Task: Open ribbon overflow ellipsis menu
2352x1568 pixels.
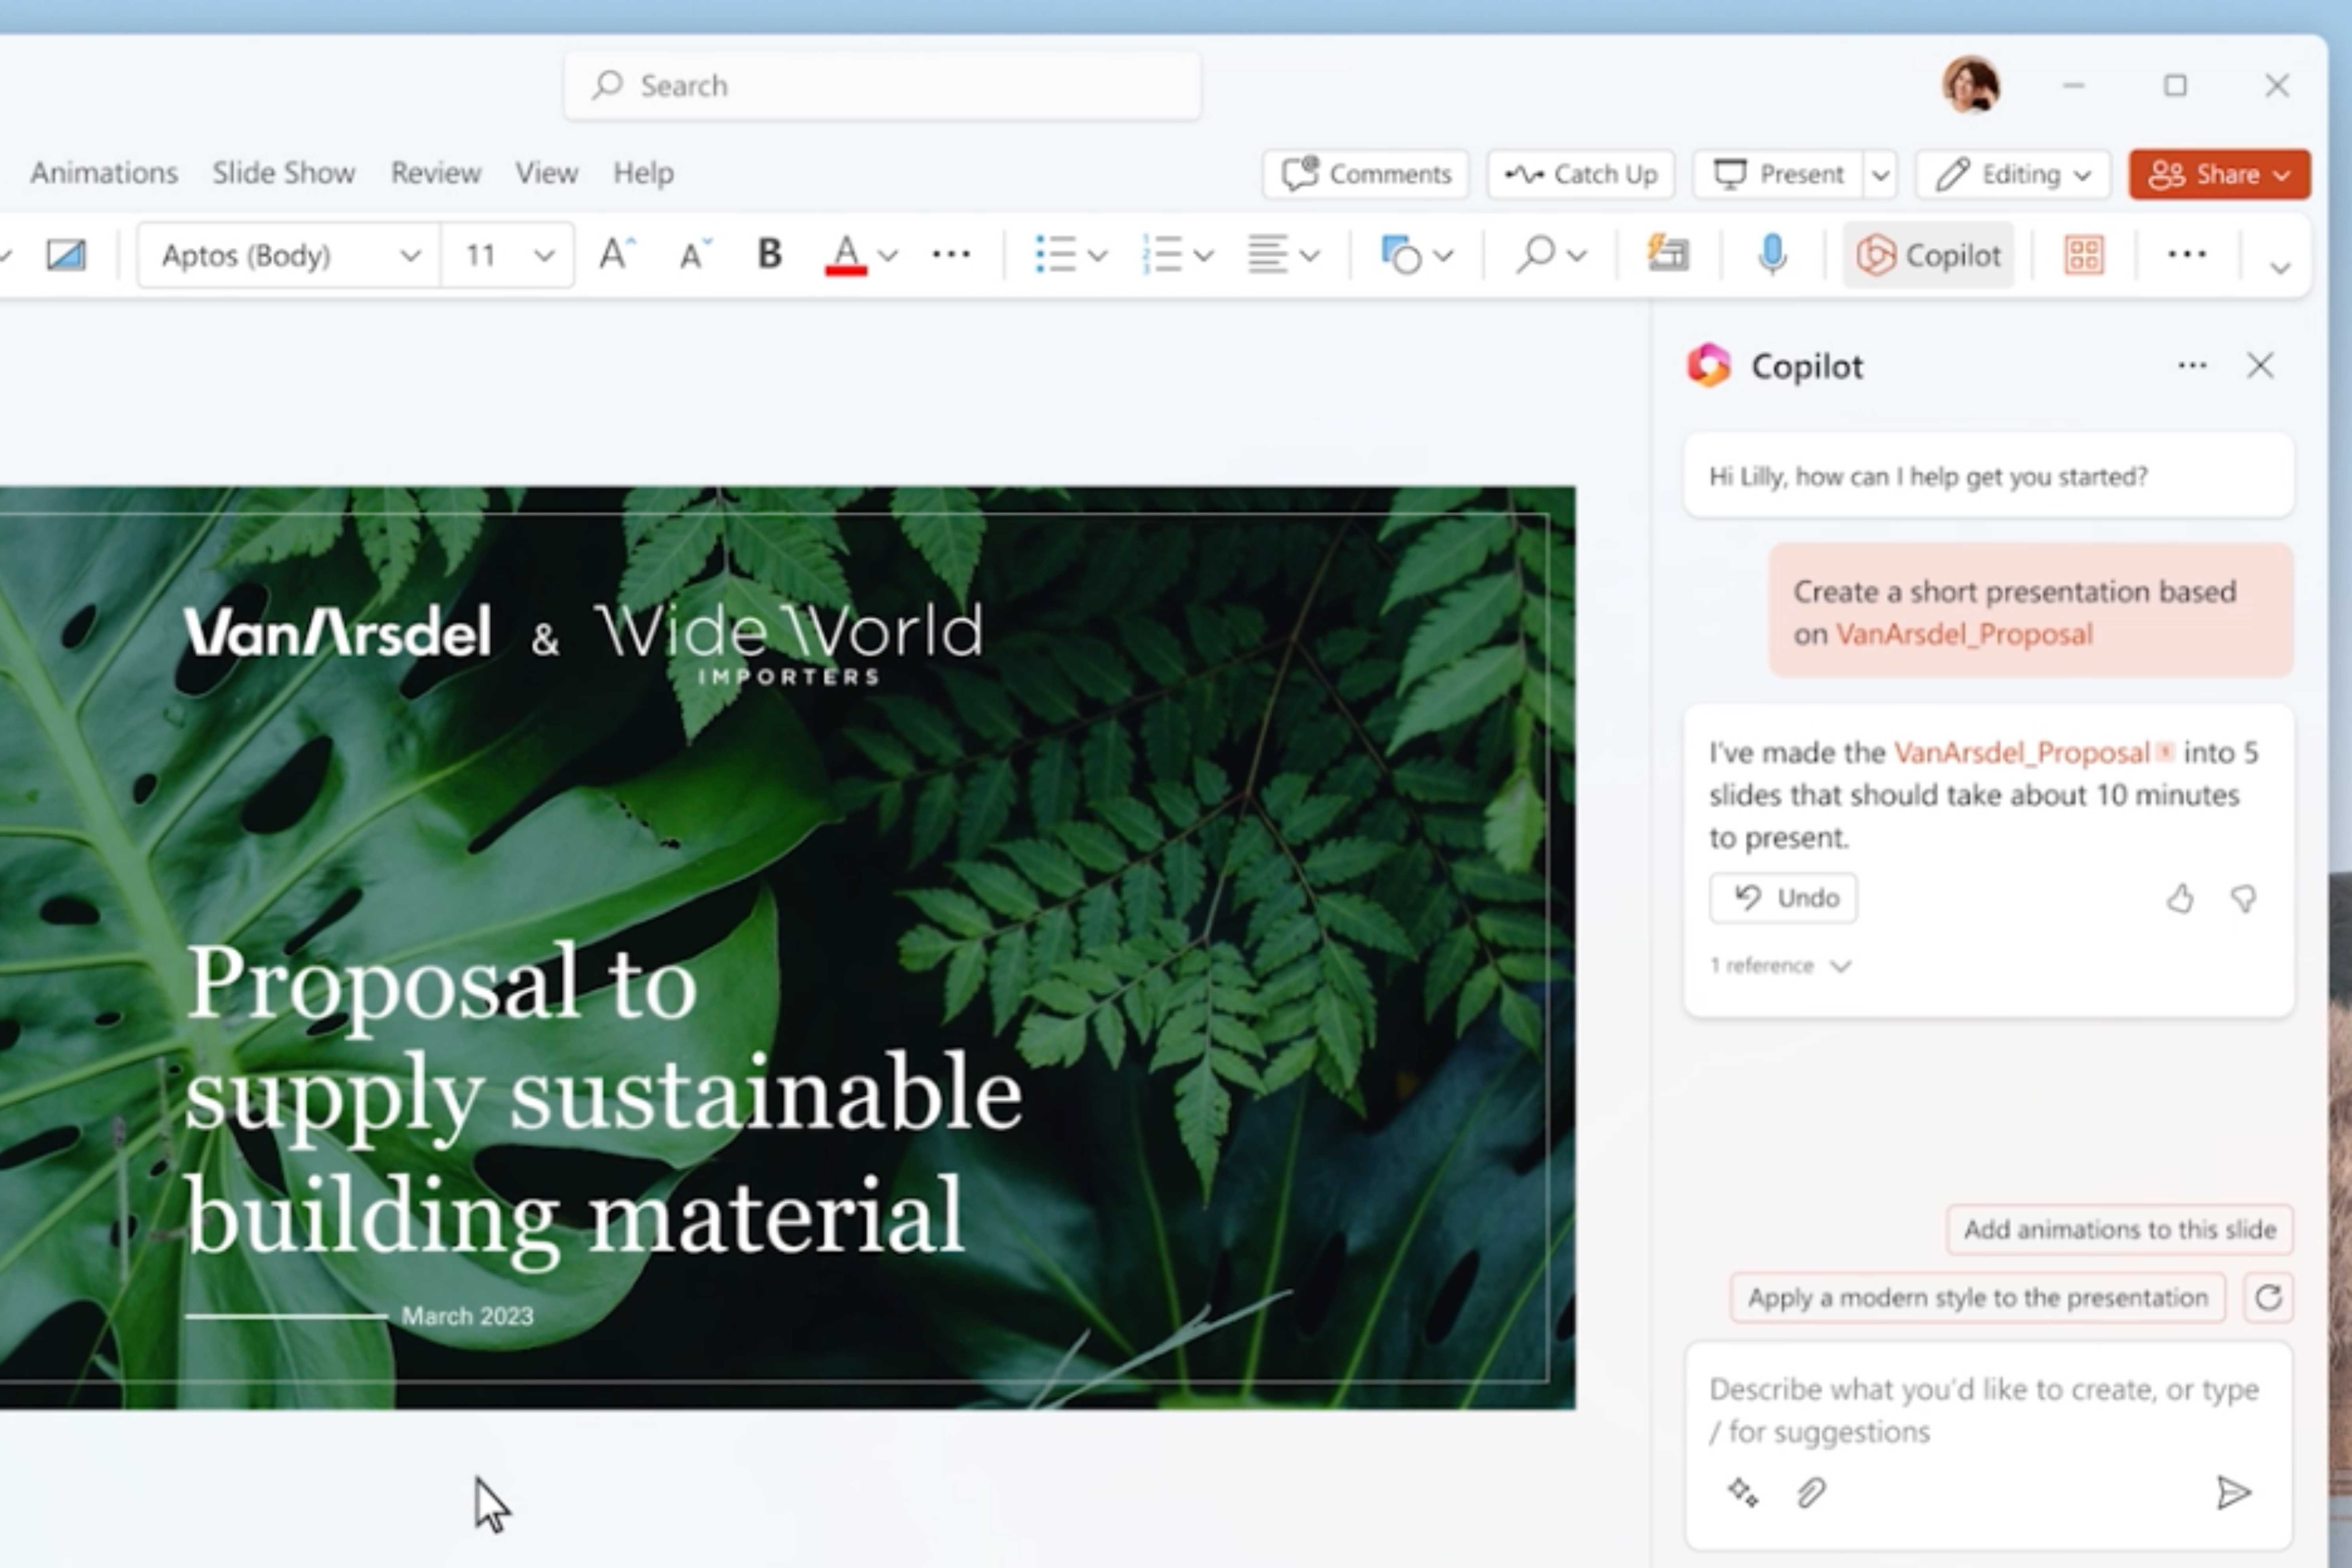Action: point(2187,254)
